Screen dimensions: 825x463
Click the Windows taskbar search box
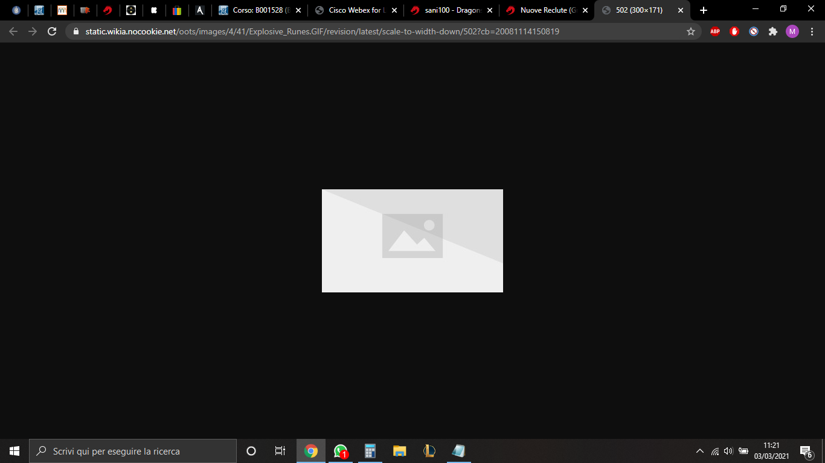[133, 451]
